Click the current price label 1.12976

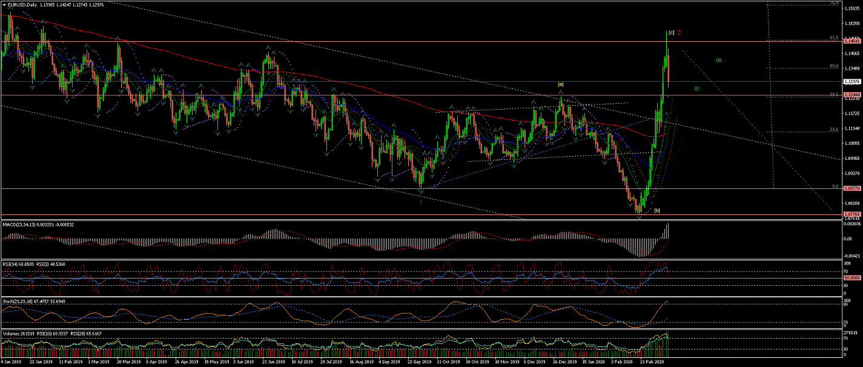(x=851, y=81)
